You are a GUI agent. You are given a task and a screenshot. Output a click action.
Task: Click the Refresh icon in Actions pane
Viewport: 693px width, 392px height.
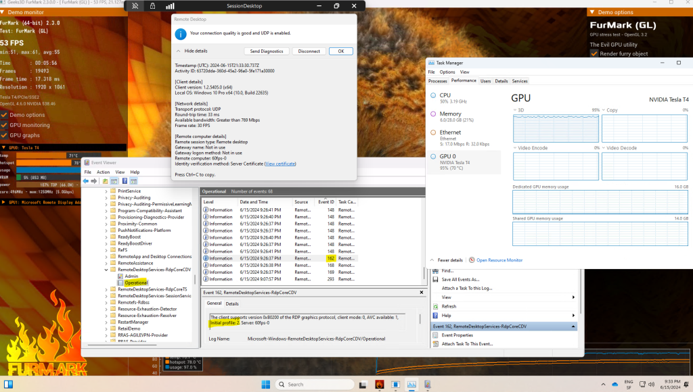tap(435, 306)
